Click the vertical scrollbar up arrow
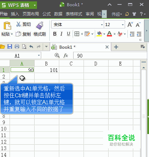 point(144,68)
